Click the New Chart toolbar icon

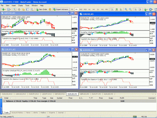(x=3, y=9)
